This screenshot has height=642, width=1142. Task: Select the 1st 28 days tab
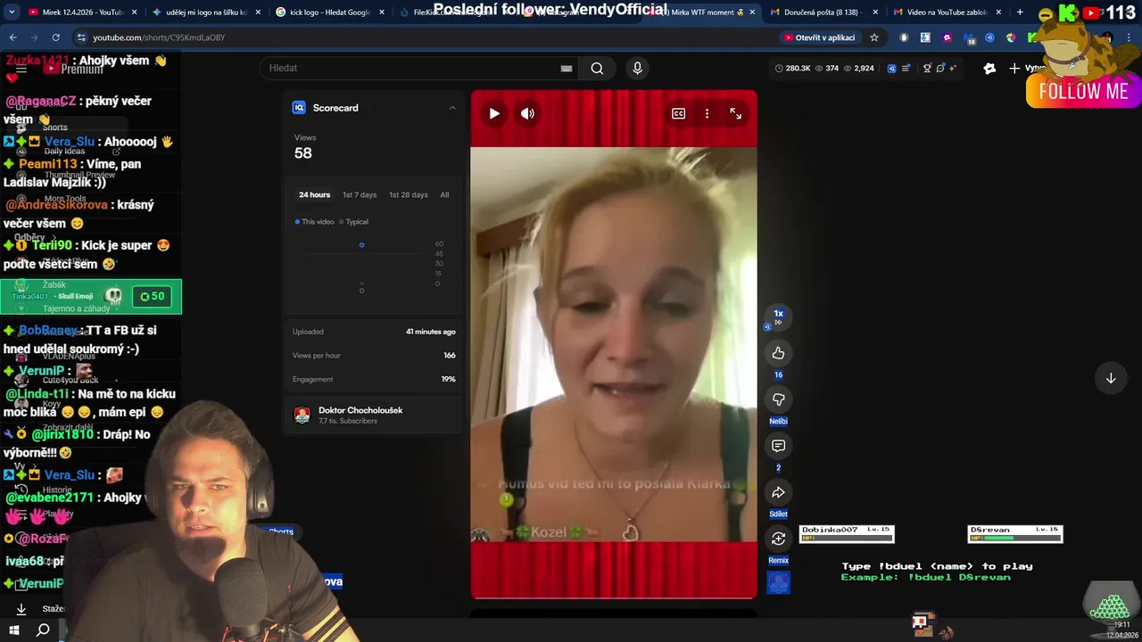coord(408,194)
